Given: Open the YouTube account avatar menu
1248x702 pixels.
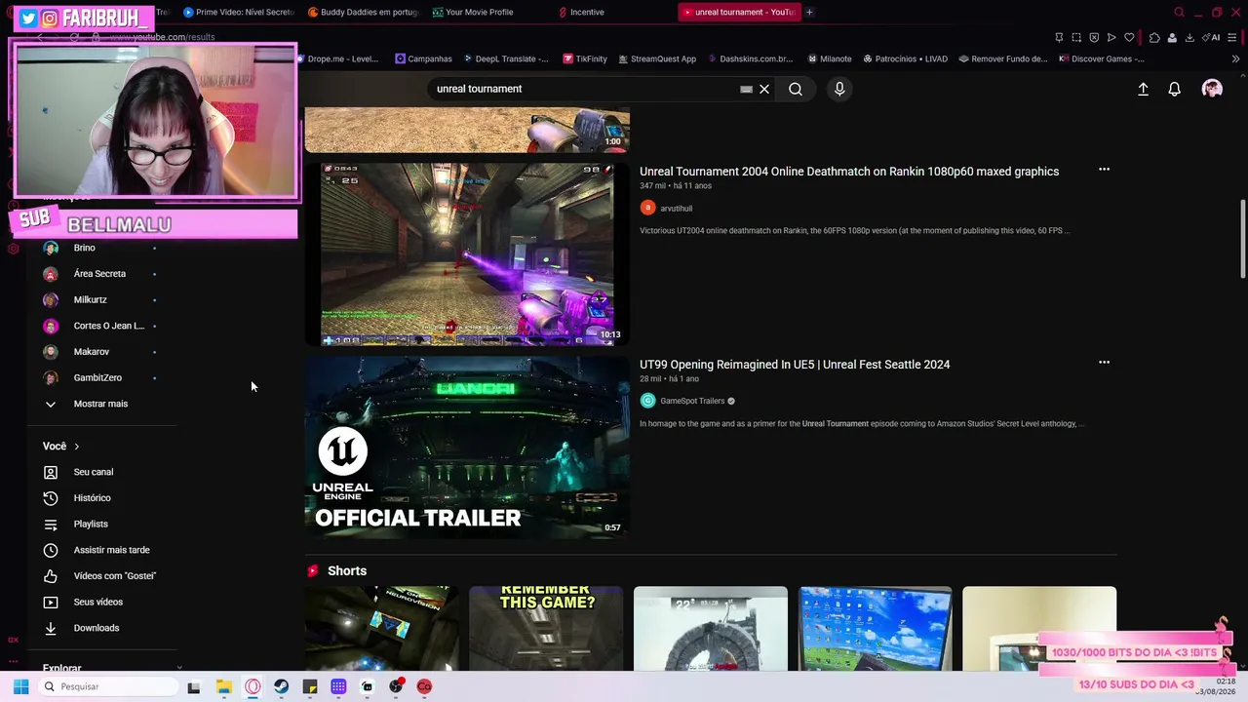Looking at the screenshot, I should tap(1212, 89).
